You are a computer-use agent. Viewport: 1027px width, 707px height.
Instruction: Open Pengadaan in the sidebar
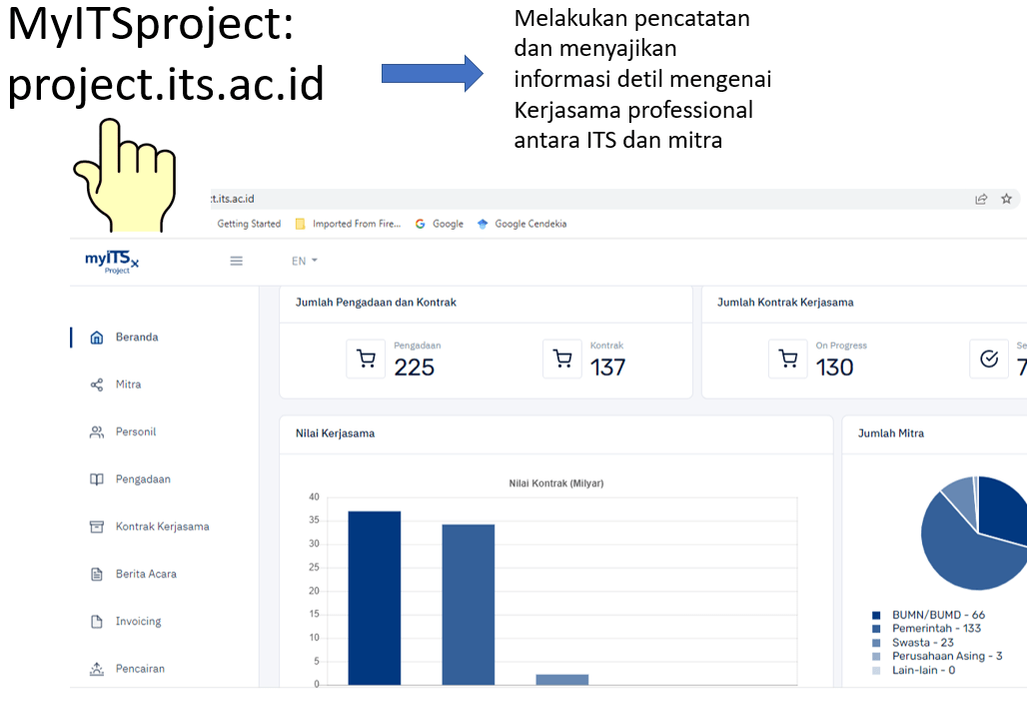pyautogui.click(x=143, y=479)
